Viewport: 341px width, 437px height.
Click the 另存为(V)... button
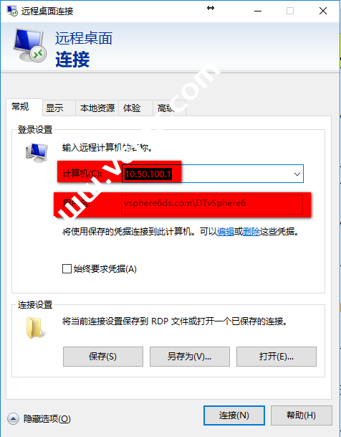(x=190, y=357)
